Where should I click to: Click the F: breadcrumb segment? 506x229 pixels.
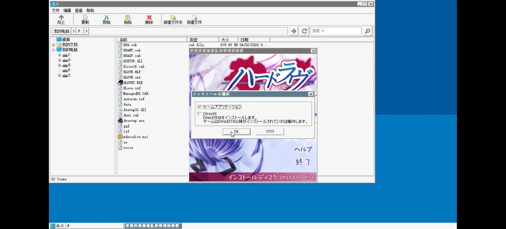point(80,31)
